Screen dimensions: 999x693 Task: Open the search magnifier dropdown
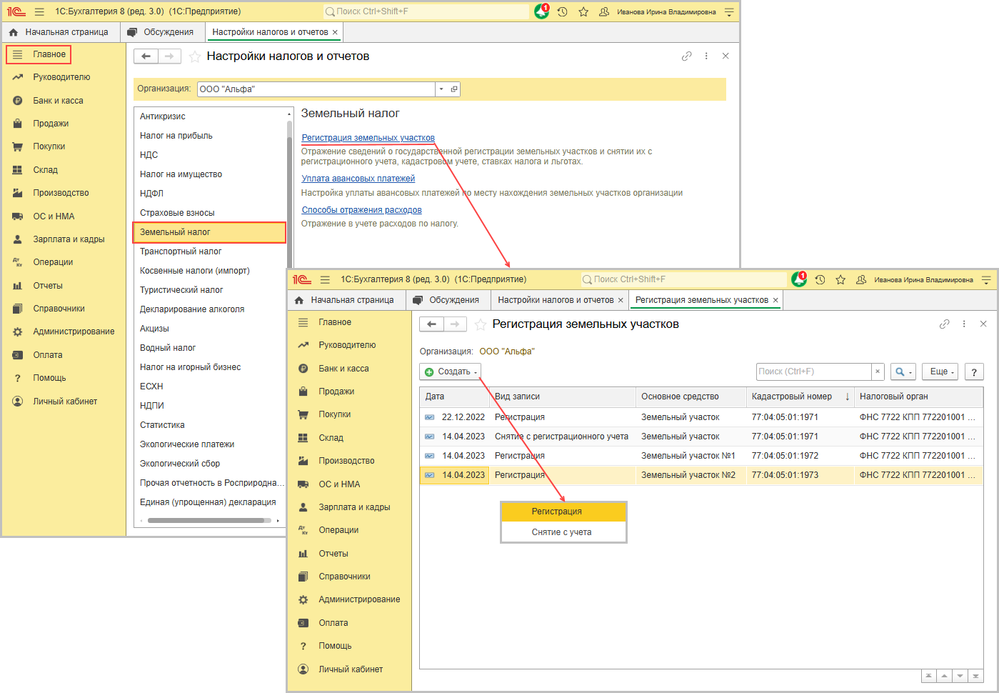[903, 372]
